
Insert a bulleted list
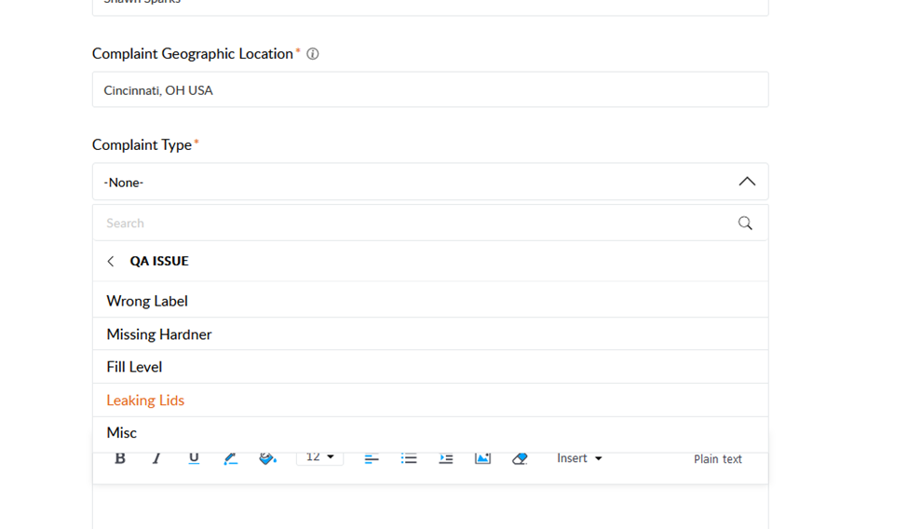409,458
